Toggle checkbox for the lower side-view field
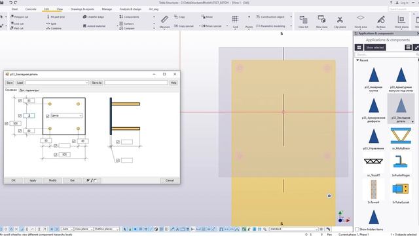 pos(118,161)
